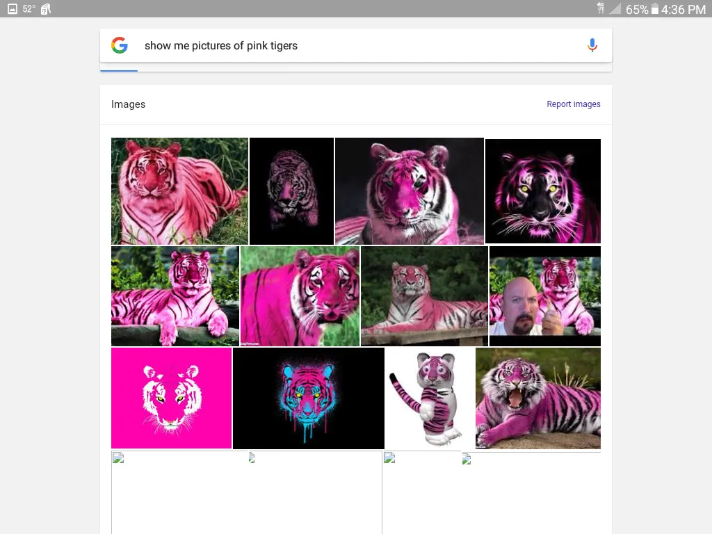Select the dripping blue and pink tiger art

tap(308, 398)
